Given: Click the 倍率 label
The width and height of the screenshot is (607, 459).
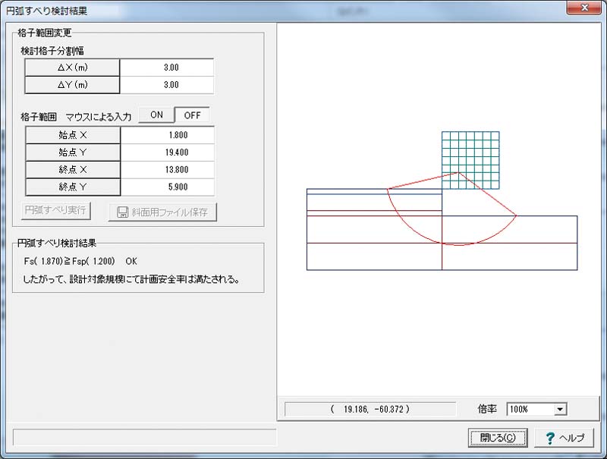Looking at the screenshot, I should coord(487,409).
